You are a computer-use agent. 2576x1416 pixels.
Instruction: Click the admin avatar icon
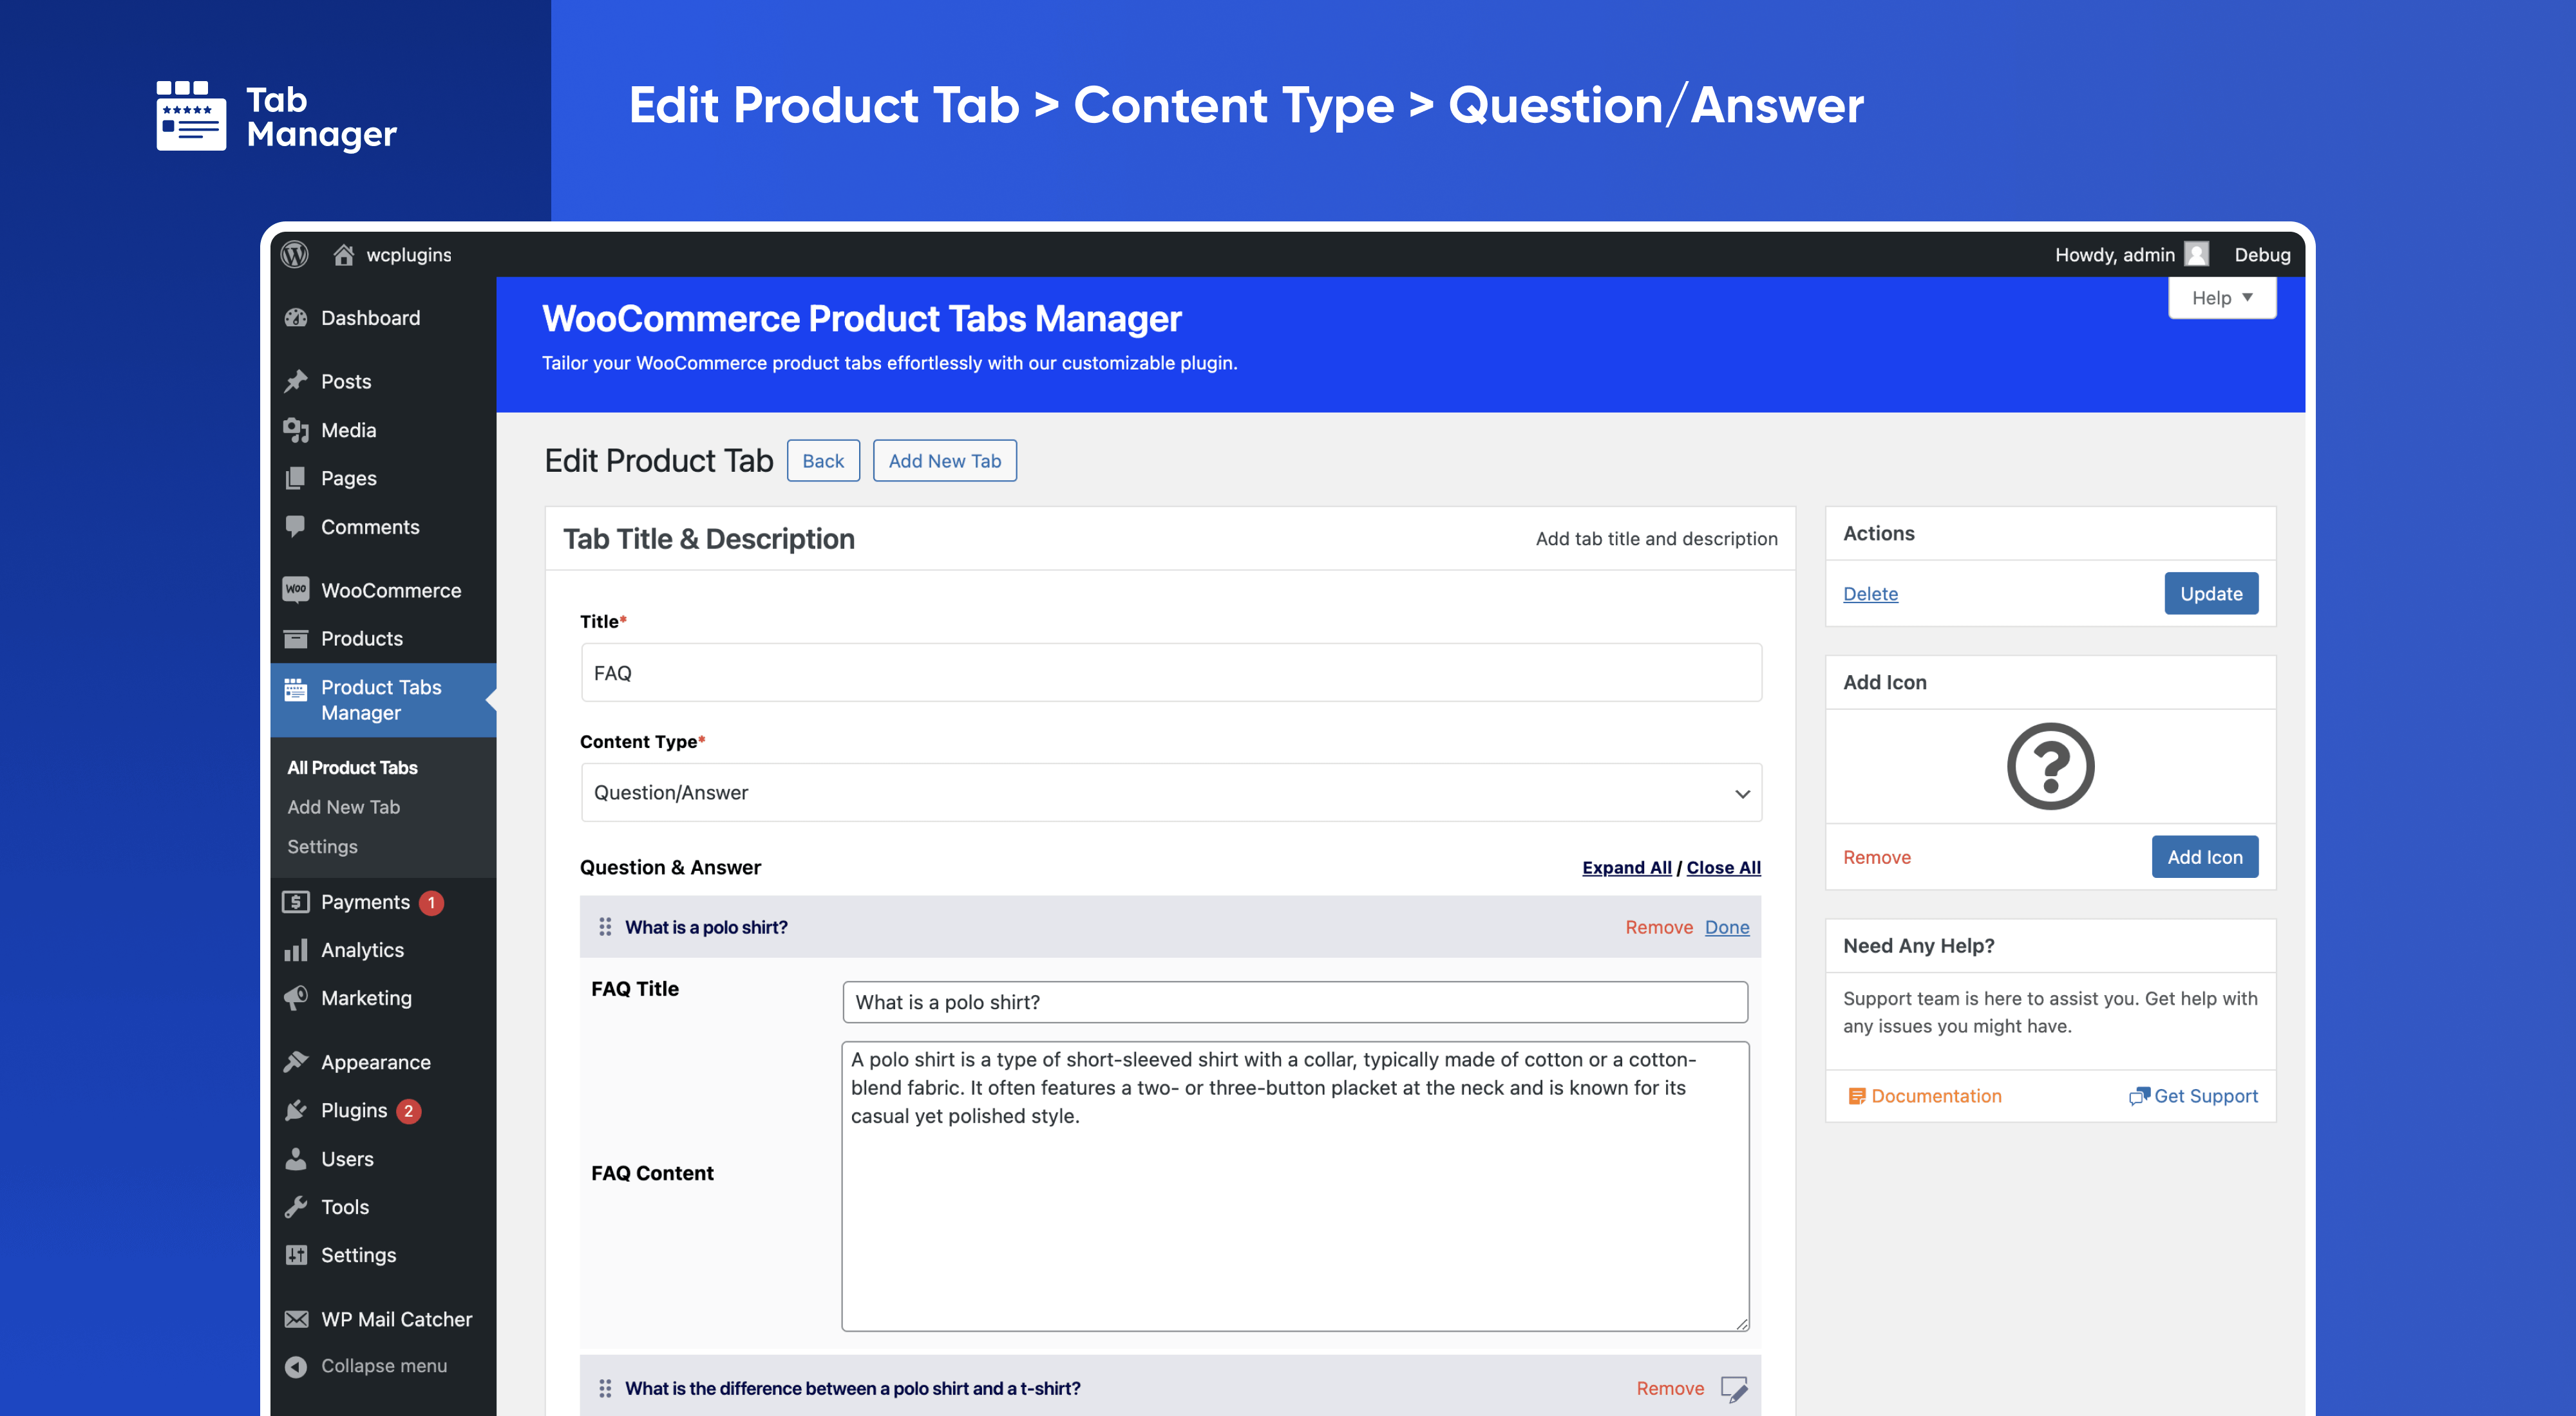click(2196, 255)
